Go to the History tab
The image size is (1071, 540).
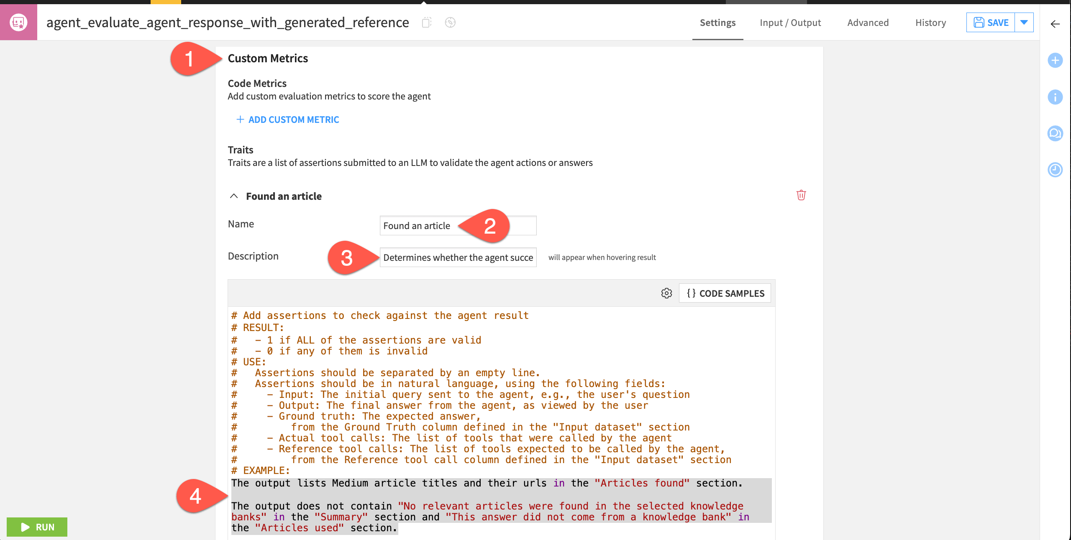[930, 23]
